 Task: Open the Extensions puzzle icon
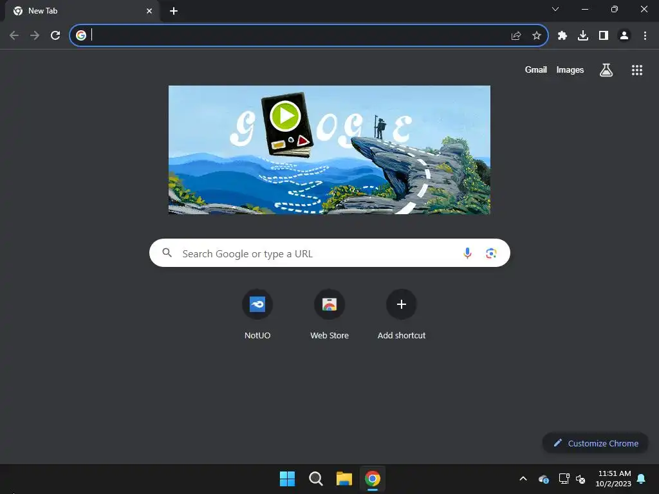[x=562, y=36]
